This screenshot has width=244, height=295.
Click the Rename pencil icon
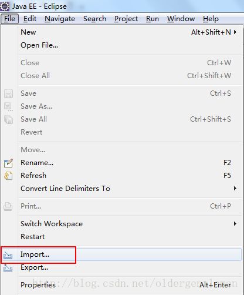coord(8,163)
